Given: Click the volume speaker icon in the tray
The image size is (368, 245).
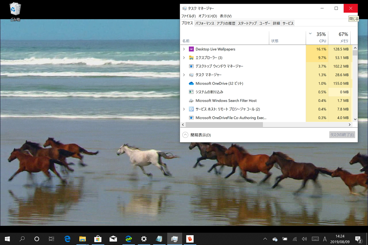Looking at the screenshot, I should click(304, 239).
